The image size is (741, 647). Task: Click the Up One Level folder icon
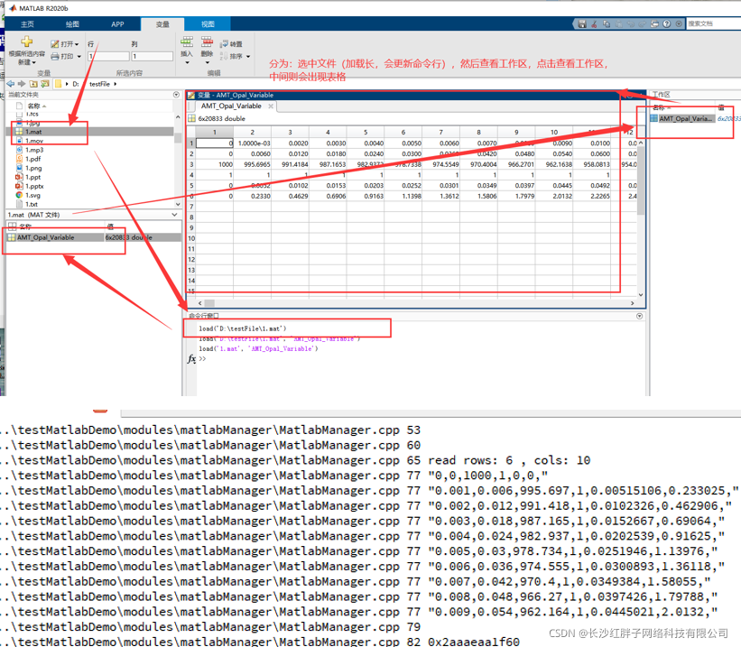point(33,84)
